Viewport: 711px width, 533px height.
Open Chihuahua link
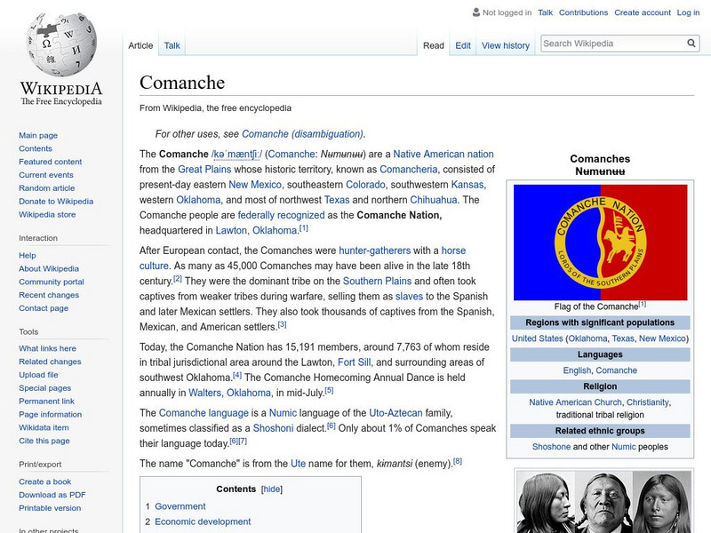click(434, 200)
